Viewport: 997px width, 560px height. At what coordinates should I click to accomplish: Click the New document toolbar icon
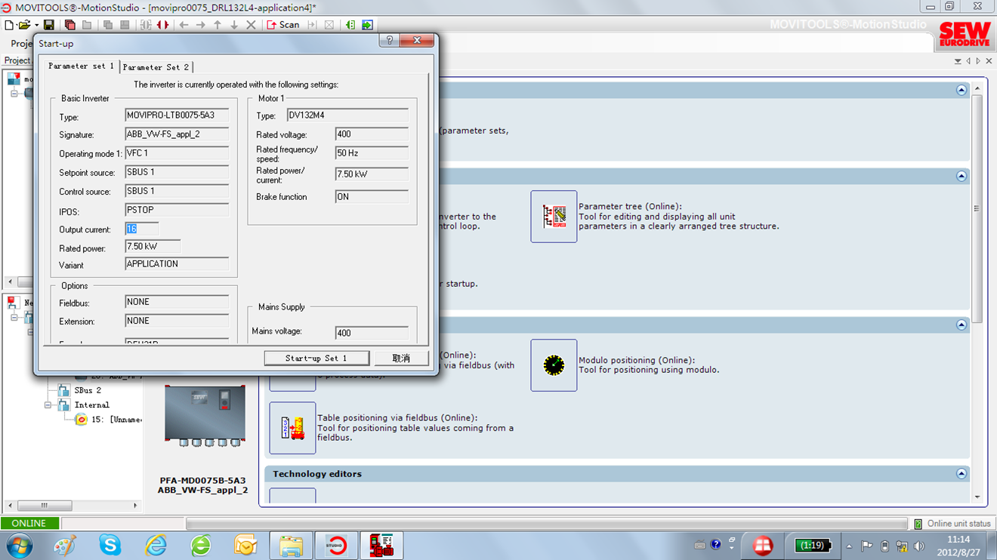pyautogui.click(x=9, y=25)
